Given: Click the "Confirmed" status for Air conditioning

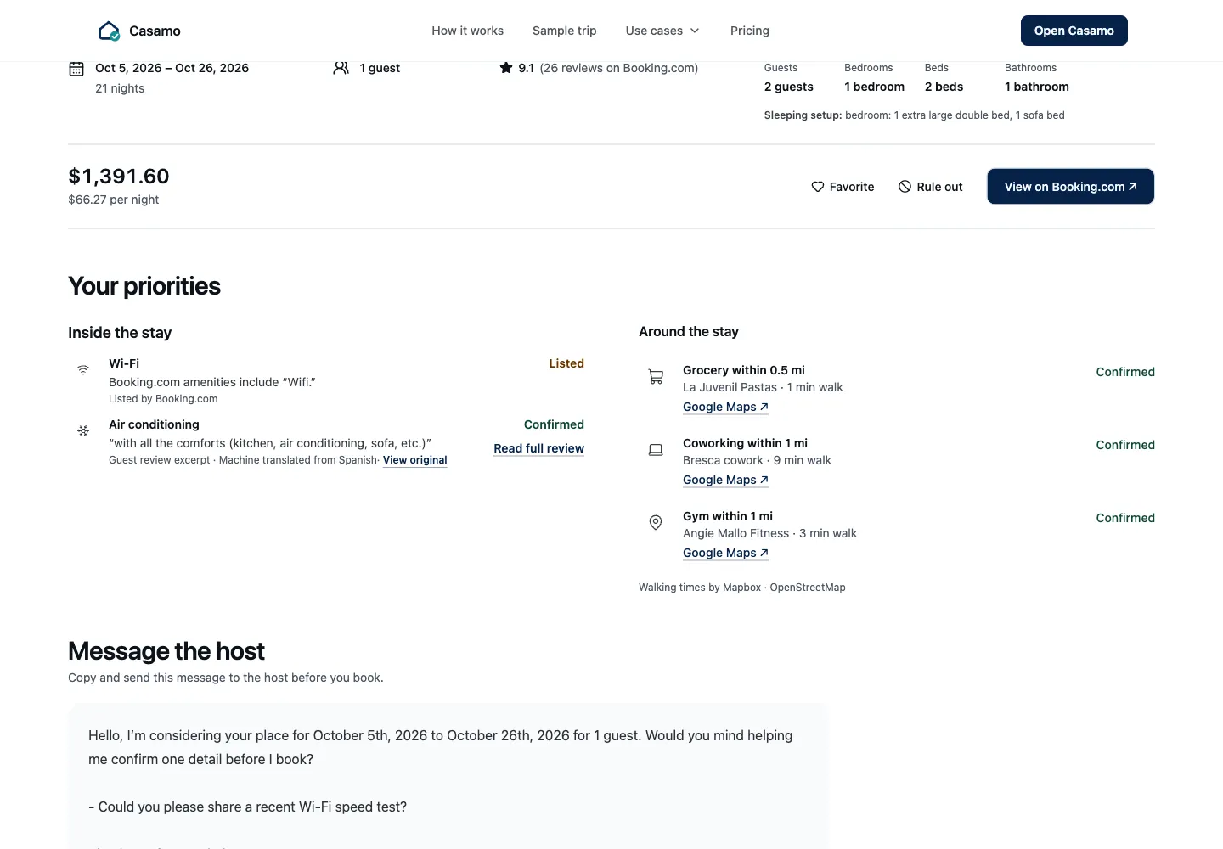Looking at the screenshot, I should pos(554,424).
